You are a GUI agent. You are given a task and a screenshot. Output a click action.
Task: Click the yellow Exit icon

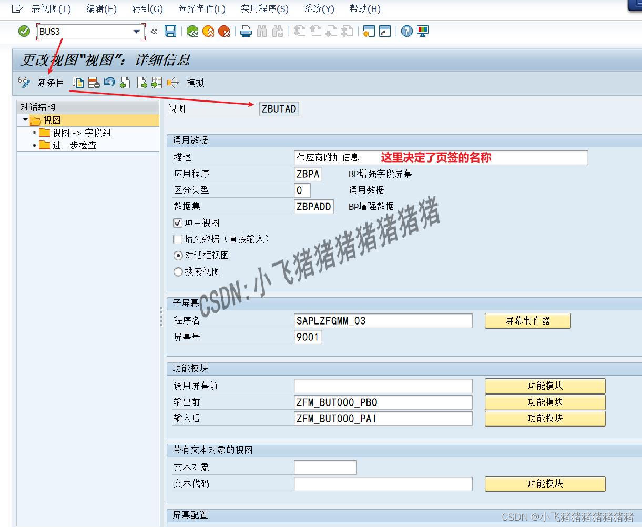point(208,32)
